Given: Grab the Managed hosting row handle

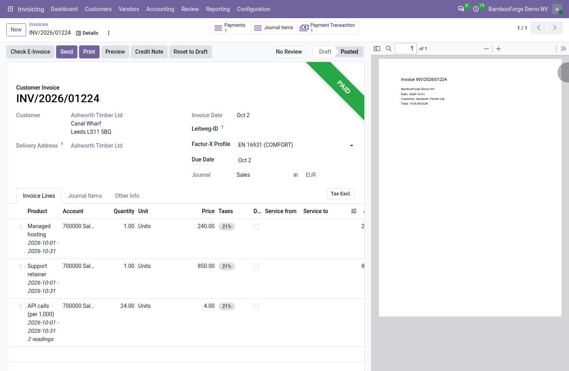Looking at the screenshot, I should [x=21, y=227].
